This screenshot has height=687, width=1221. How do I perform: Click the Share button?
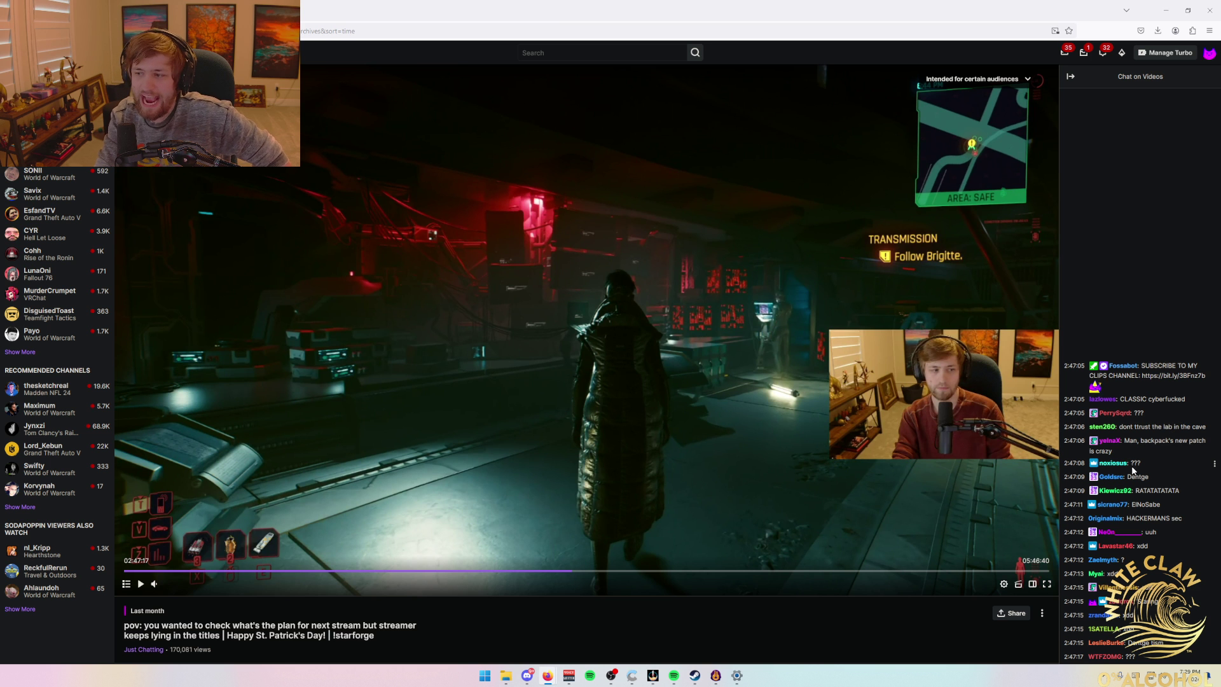(x=1011, y=613)
